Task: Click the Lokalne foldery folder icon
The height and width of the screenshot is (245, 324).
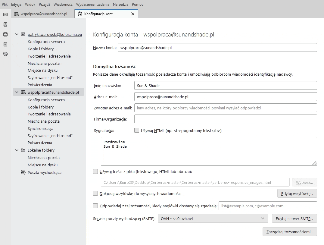Action: pyautogui.click(x=23, y=150)
